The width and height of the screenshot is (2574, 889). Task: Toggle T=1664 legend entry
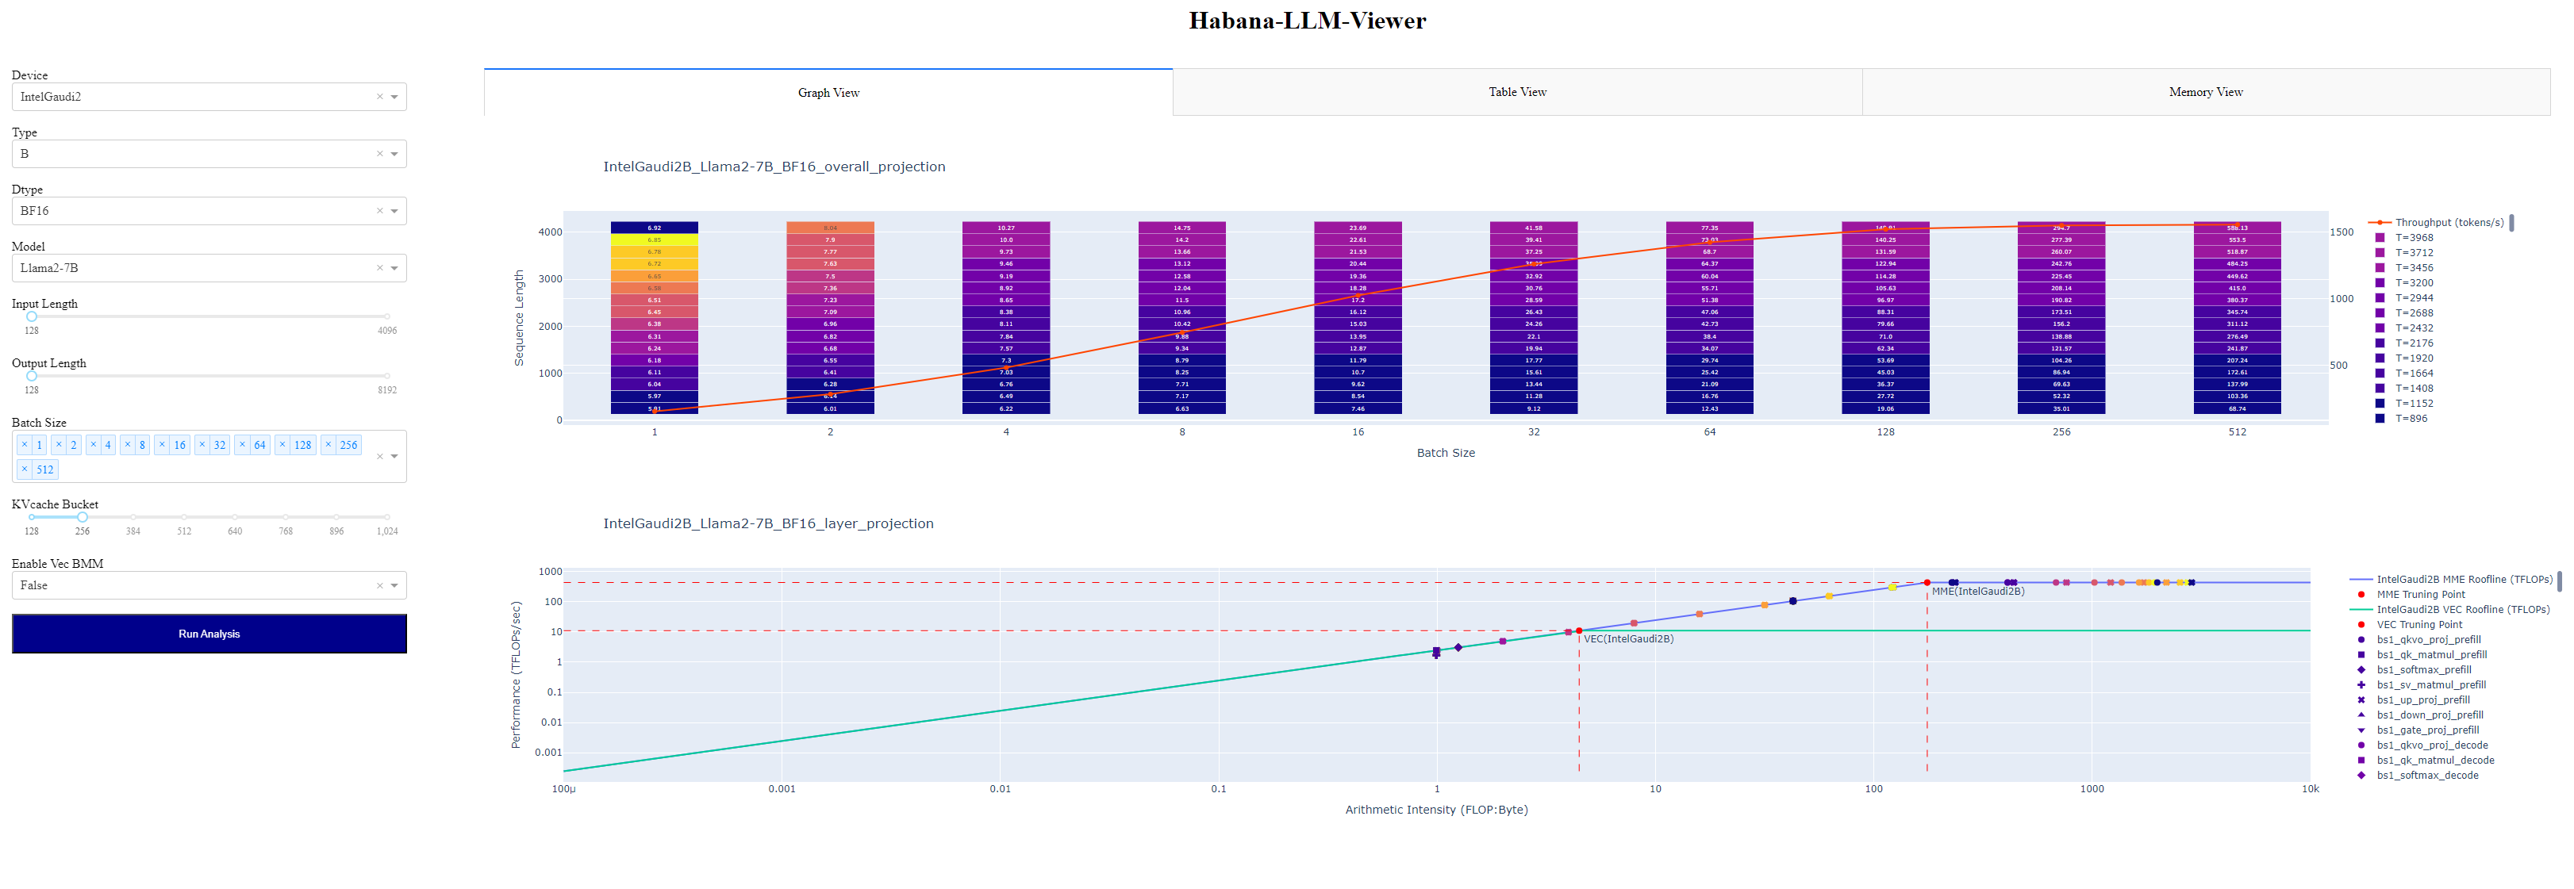pyautogui.click(x=2403, y=374)
